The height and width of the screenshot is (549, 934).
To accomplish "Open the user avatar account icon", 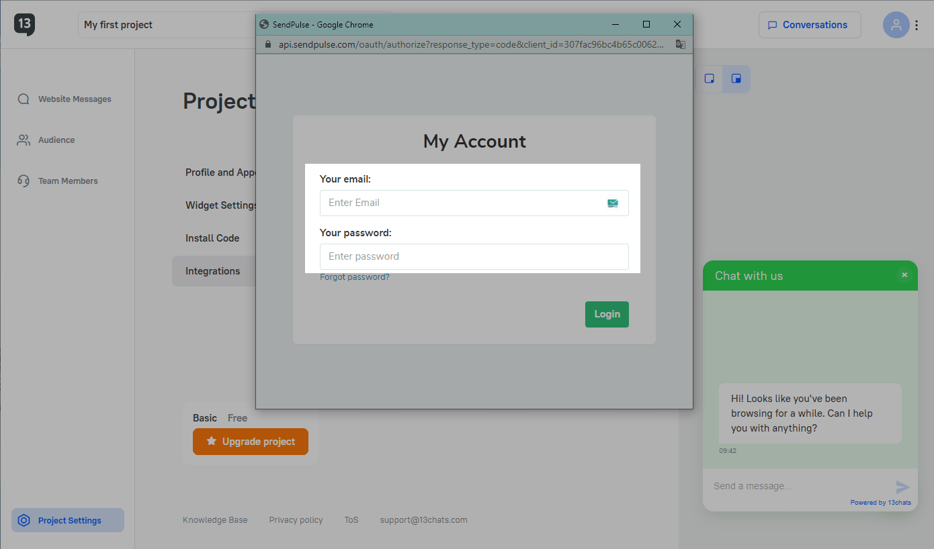I will [x=896, y=25].
